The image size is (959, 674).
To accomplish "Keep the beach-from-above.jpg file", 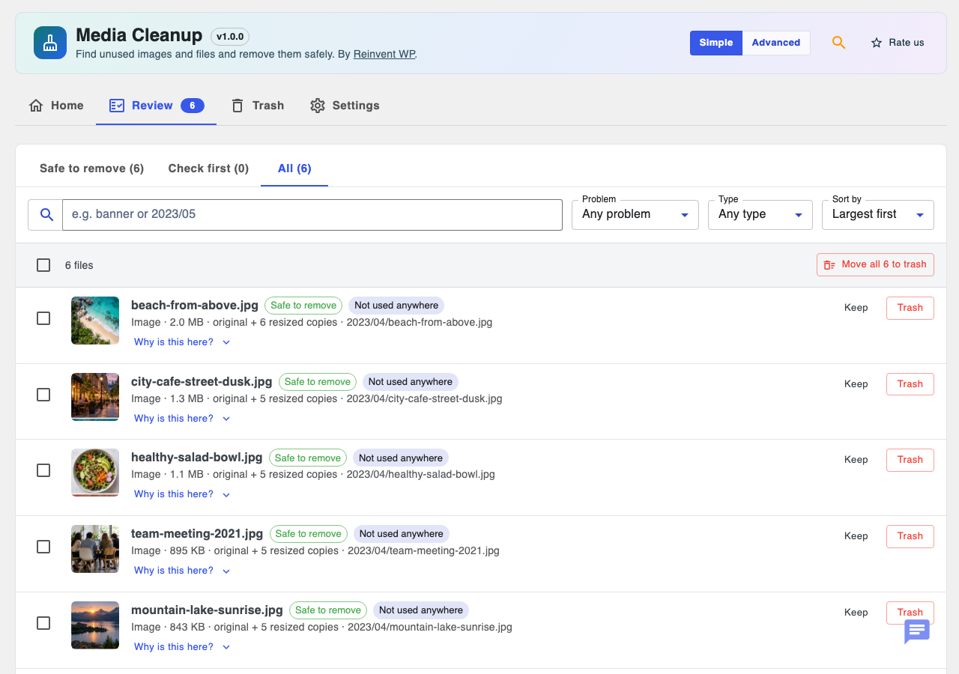I will coord(856,308).
